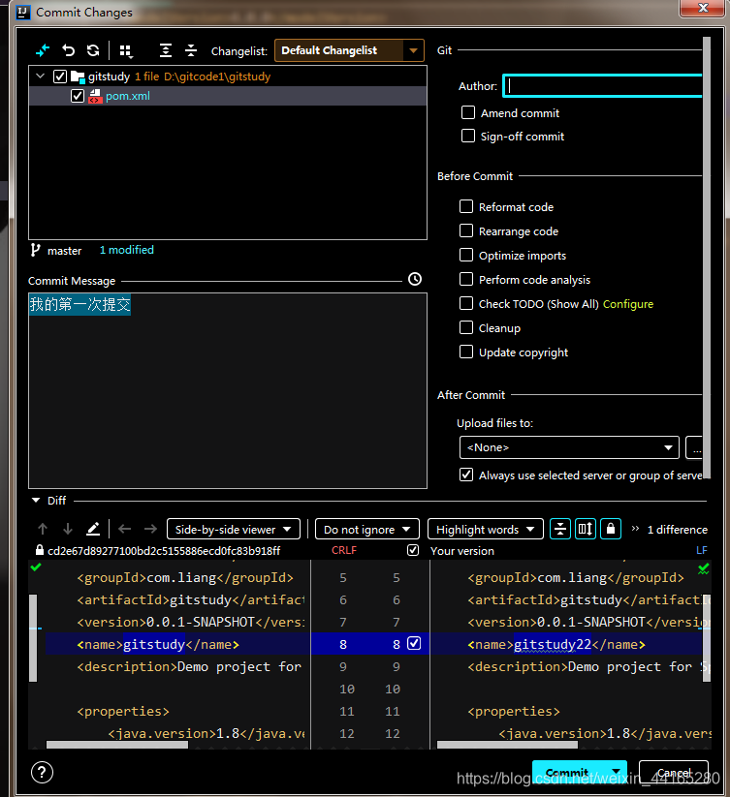This screenshot has height=797, width=730.
Task: Open the Upload files to dropdown
Action: [x=569, y=447]
